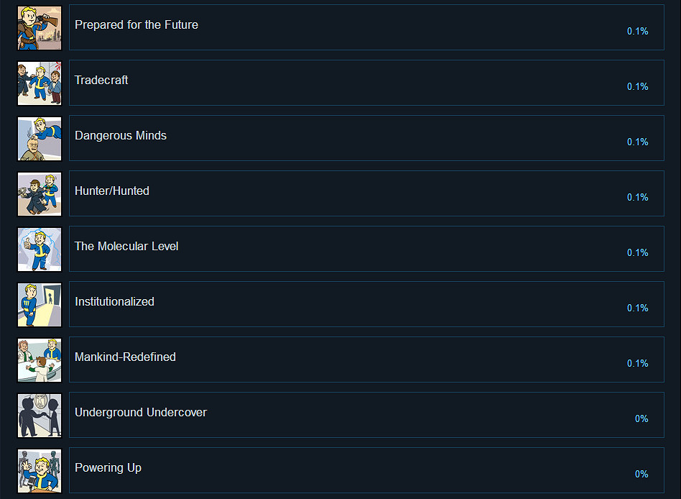Click the 0.1% value on Tradecraft row
This screenshot has width=681, height=499.
637,86
